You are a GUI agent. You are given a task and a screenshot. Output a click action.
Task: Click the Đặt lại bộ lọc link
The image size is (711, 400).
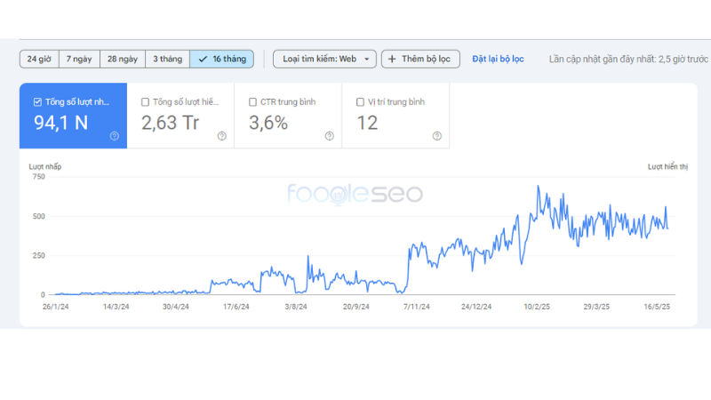[498, 59]
